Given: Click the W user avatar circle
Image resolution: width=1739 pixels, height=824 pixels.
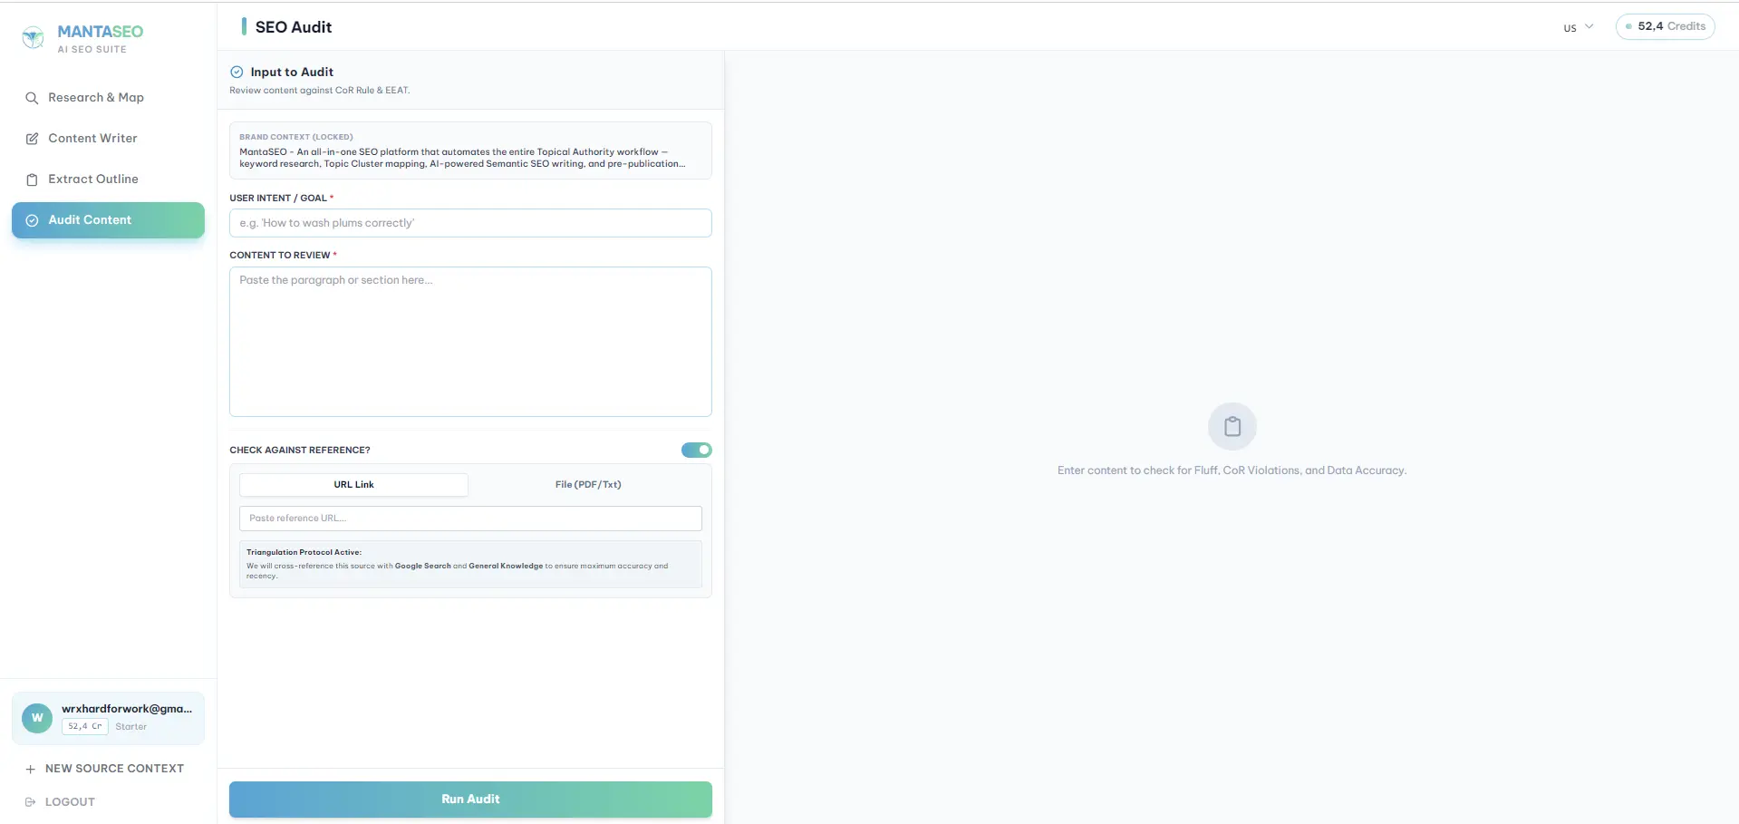Looking at the screenshot, I should 36,717.
